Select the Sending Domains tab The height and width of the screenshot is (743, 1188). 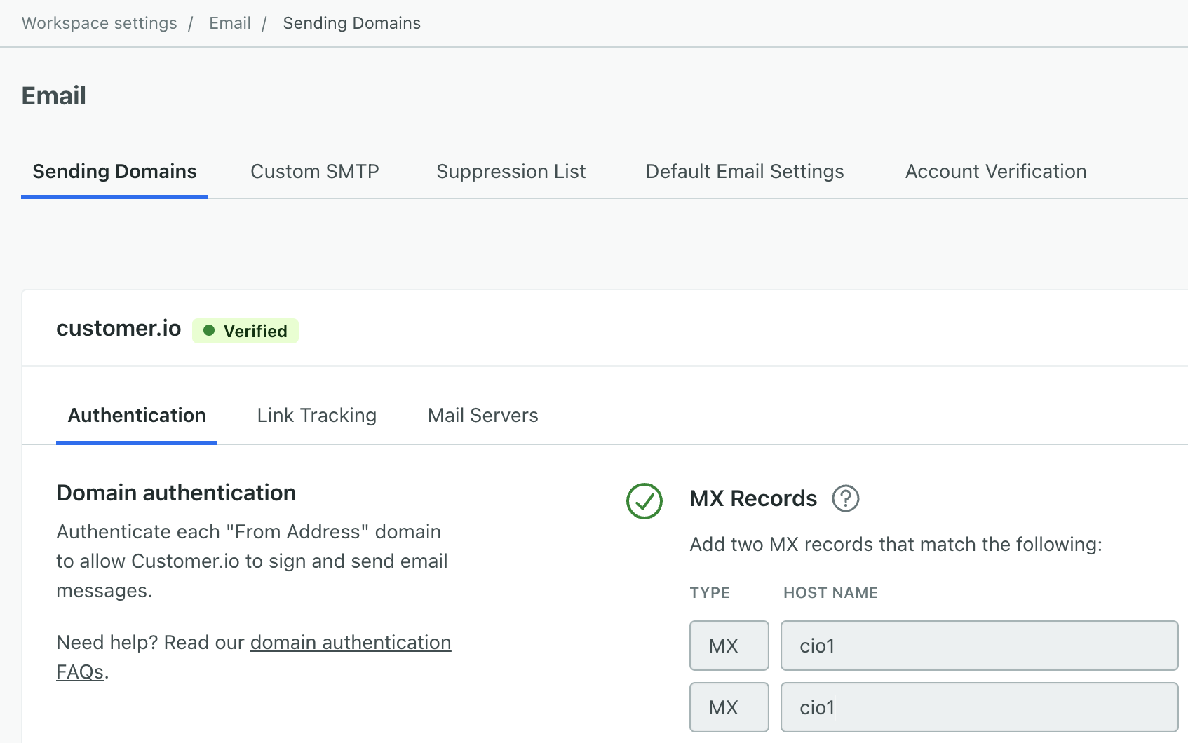[114, 172]
